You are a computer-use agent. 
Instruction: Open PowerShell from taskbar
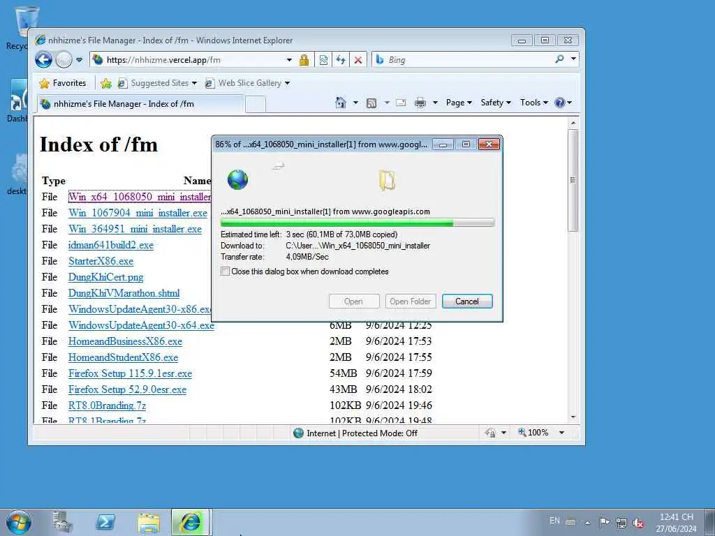[x=105, y=522]
